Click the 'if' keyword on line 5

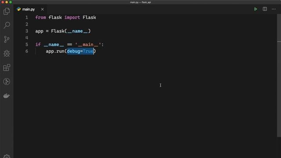coord(38,44)
